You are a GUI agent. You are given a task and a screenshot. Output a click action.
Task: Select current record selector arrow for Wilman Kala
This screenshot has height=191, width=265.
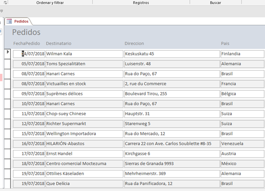8,54
